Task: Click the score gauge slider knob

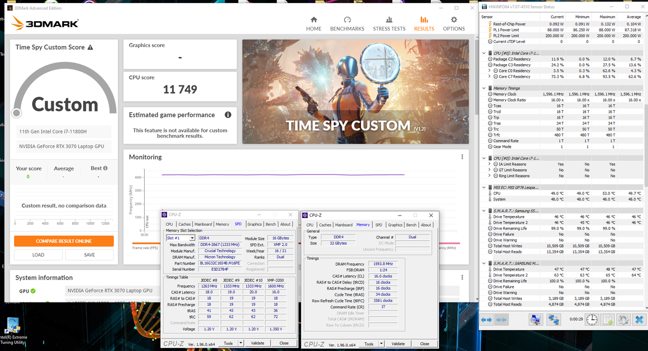Action: pyautogui.click(x=17, y=113)
